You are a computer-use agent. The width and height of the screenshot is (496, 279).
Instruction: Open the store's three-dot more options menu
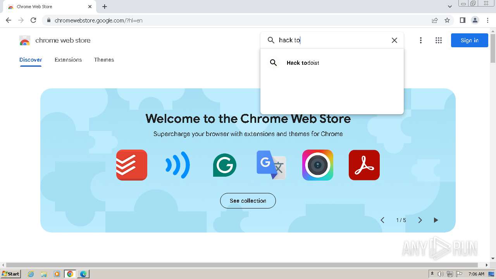coord(421,40)
